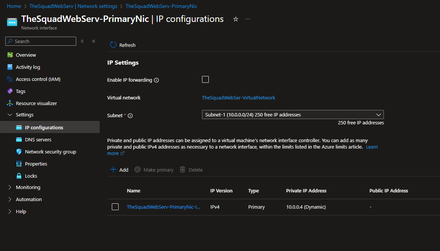Click the Overview icon in sidebar
This screenshot has height=251, width=440.
(x=10, y=55)
